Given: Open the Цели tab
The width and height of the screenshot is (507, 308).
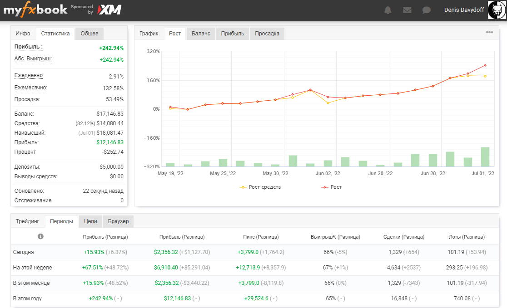Looking at the screenshot, I should 90,221.
